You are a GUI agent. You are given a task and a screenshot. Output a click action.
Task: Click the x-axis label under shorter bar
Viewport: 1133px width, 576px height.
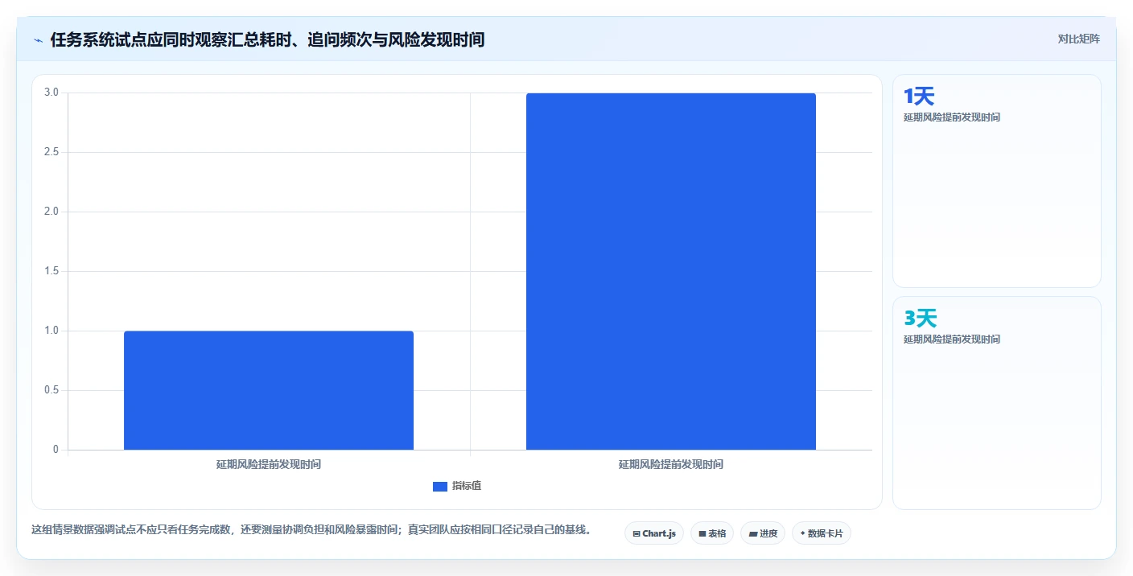[269, 464]
